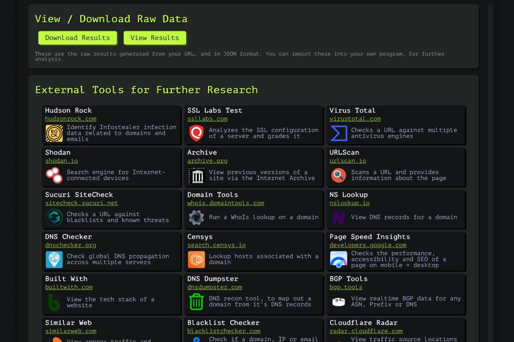Open the dnschecker.org link
Viewport: 514px width, 342px height.
71,245
